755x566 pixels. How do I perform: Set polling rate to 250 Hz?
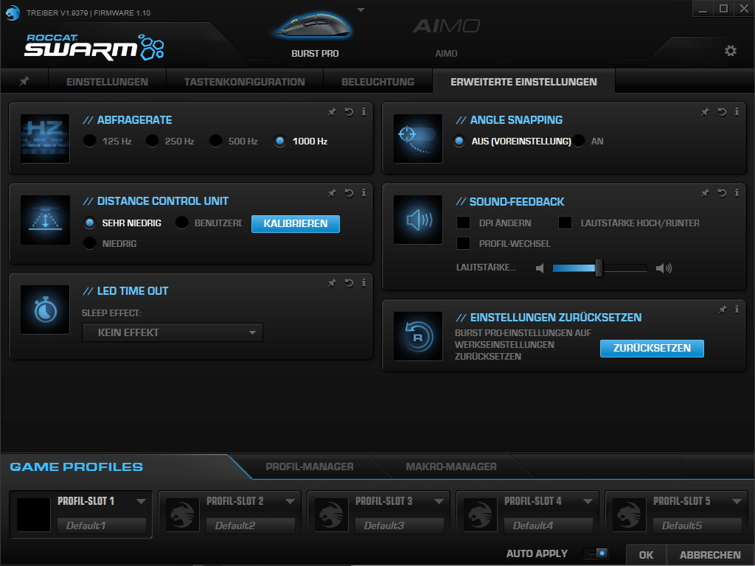tap(152, 141)
